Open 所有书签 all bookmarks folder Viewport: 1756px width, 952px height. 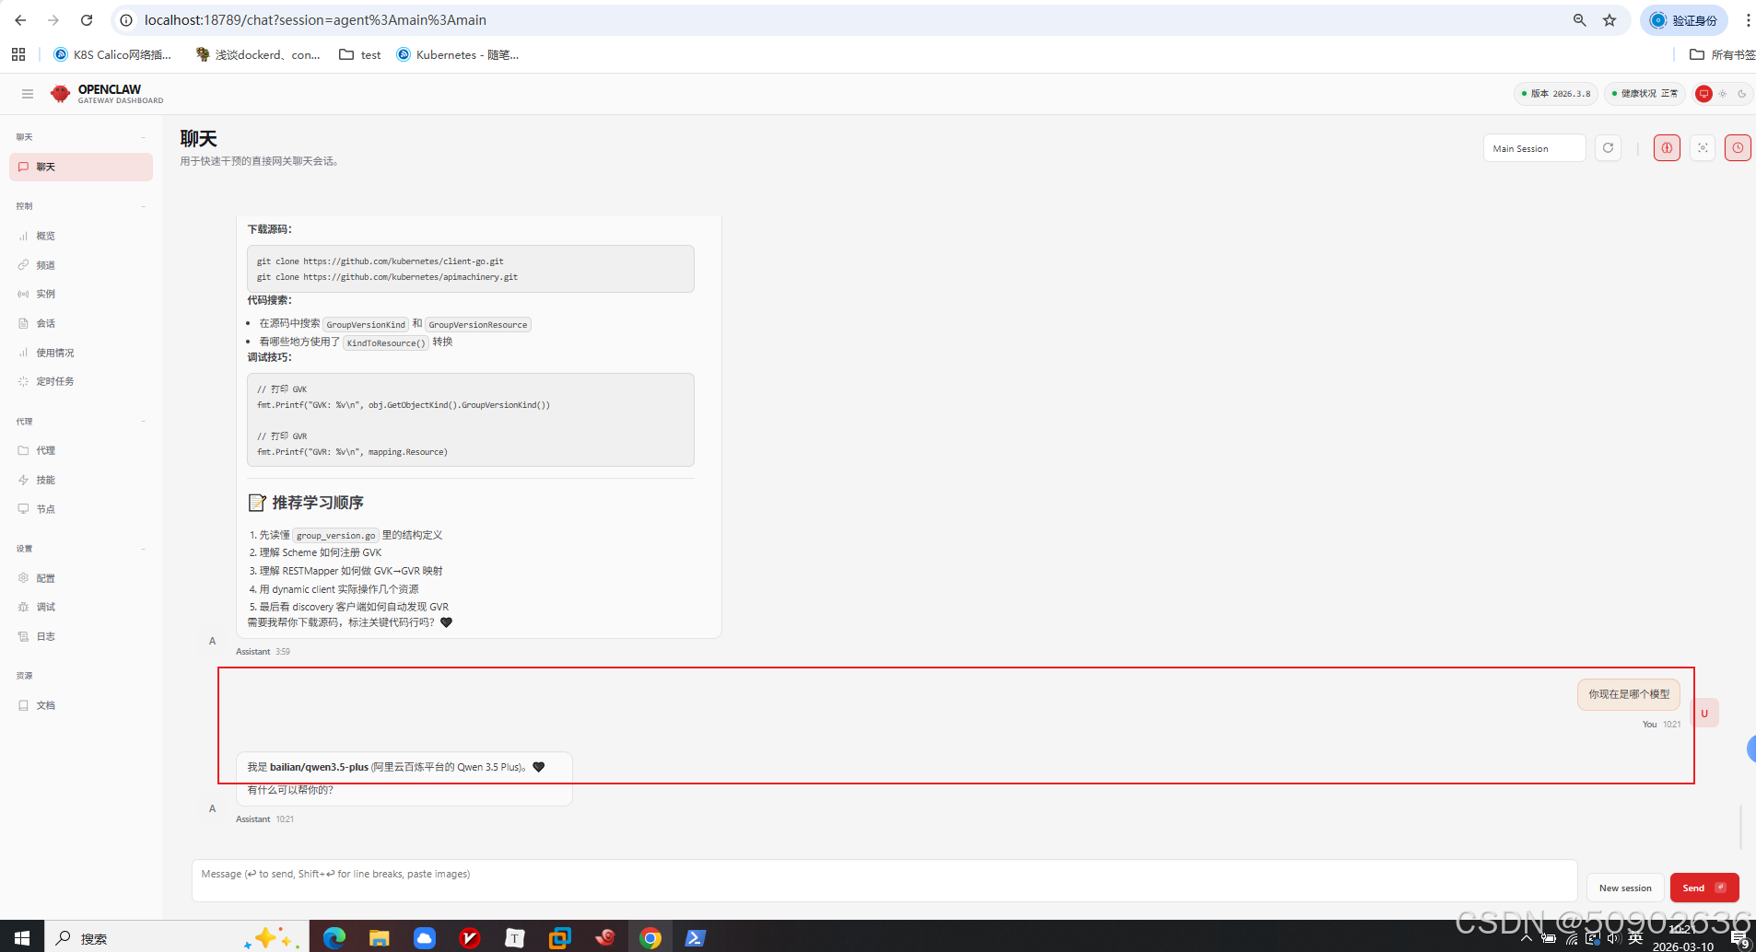(1723, 54)
